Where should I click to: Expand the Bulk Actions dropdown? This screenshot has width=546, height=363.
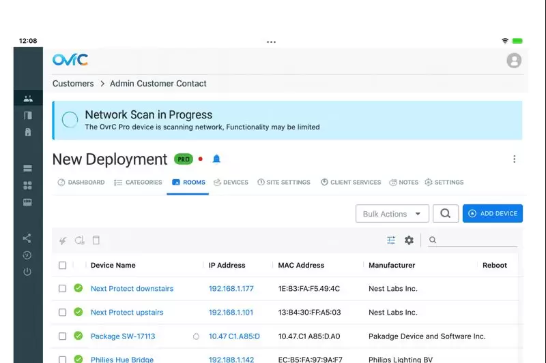pos(392,214)
